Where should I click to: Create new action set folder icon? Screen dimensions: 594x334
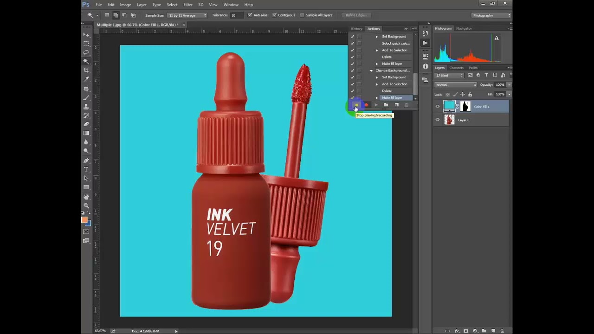386,105
